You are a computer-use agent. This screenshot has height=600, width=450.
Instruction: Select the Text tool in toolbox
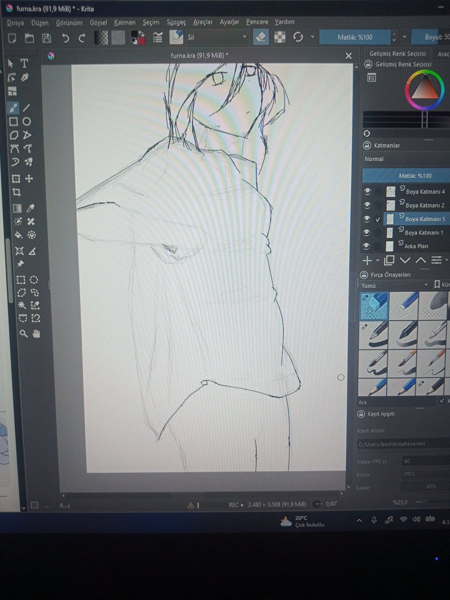click(24, 63)
